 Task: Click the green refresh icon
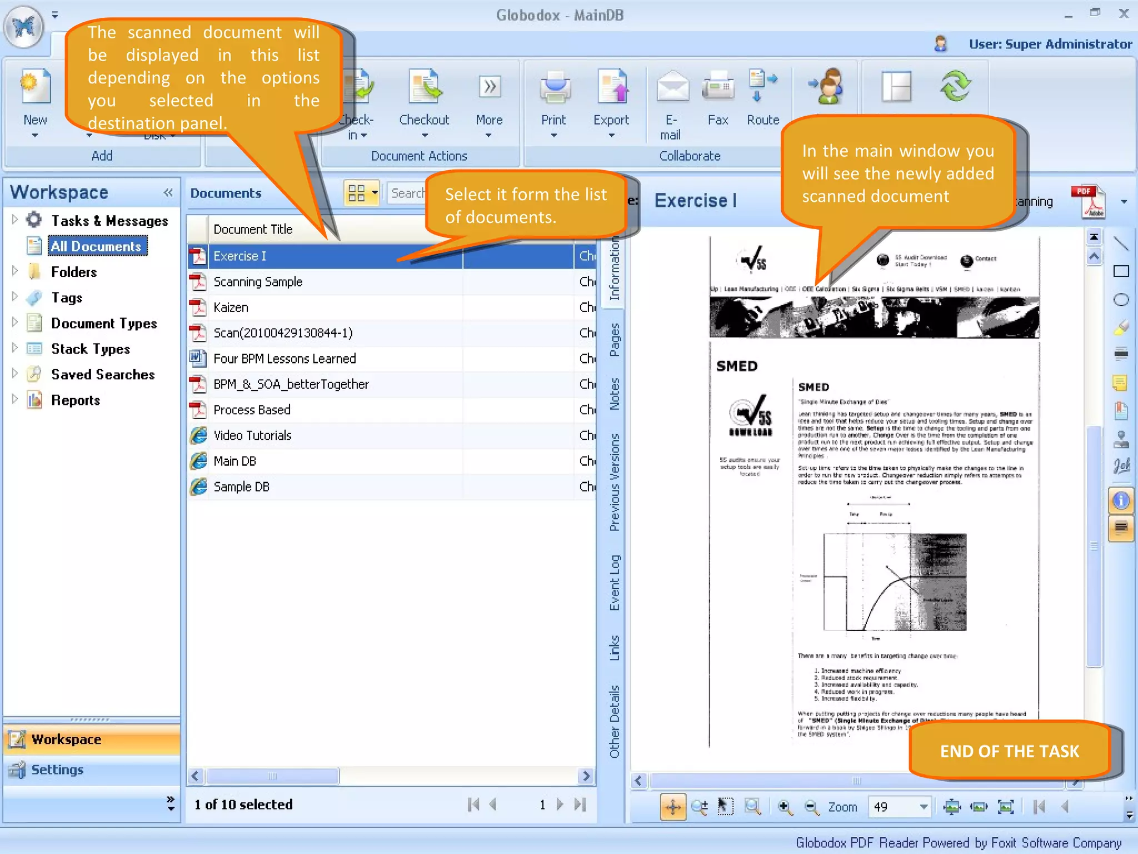[x=955, y=86]
